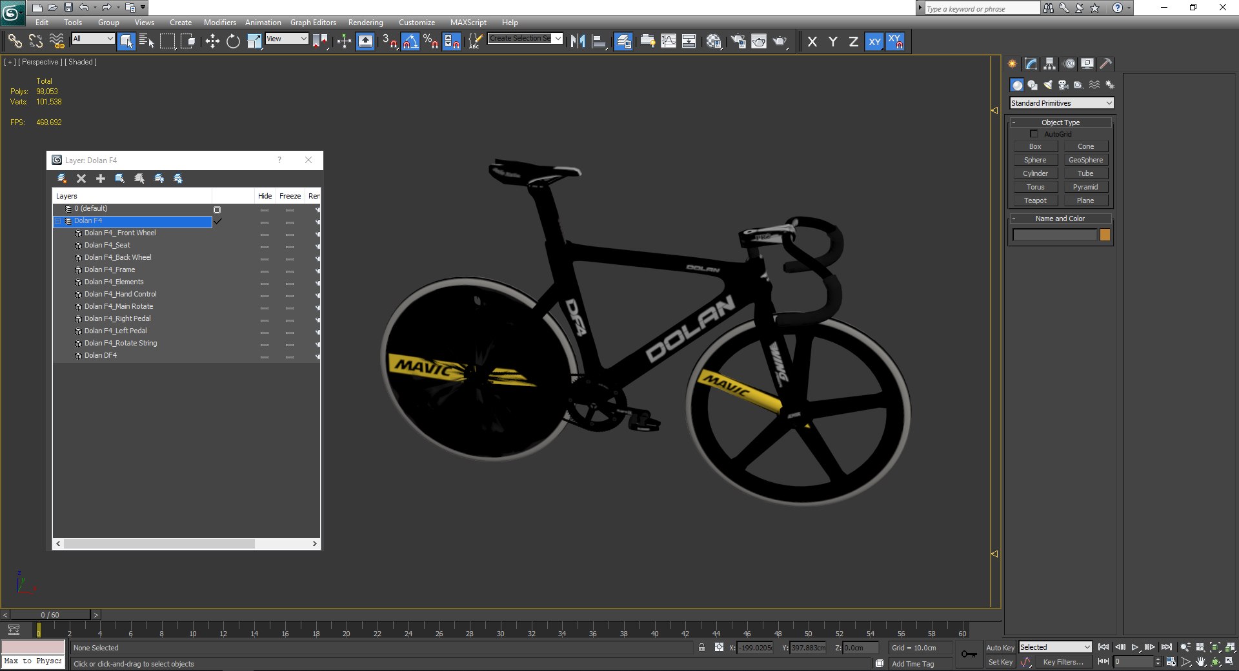Click the Key Filters button
This screenshot has width=1239, height=671.
(1063, 662)
